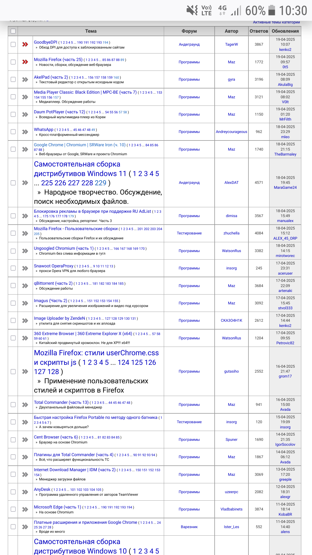Screen dimensions: 312x555
Task: Click the arrows icon beside qBittorrent topic
Action: (x=25, y=286)
